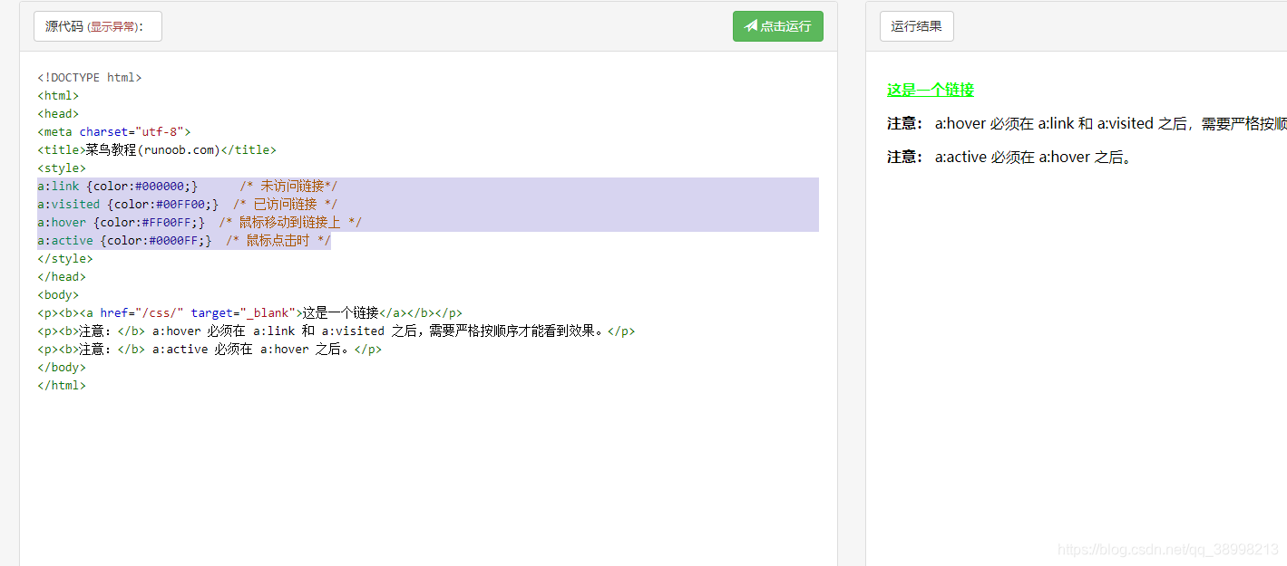1287x566 pixels.
Task: Click the paper plane icon on the run button
Action: [751, 26]
